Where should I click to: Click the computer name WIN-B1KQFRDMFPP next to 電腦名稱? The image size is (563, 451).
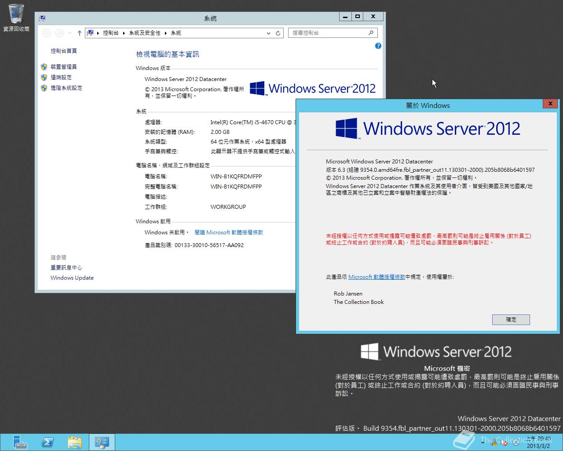coord(236,177)
